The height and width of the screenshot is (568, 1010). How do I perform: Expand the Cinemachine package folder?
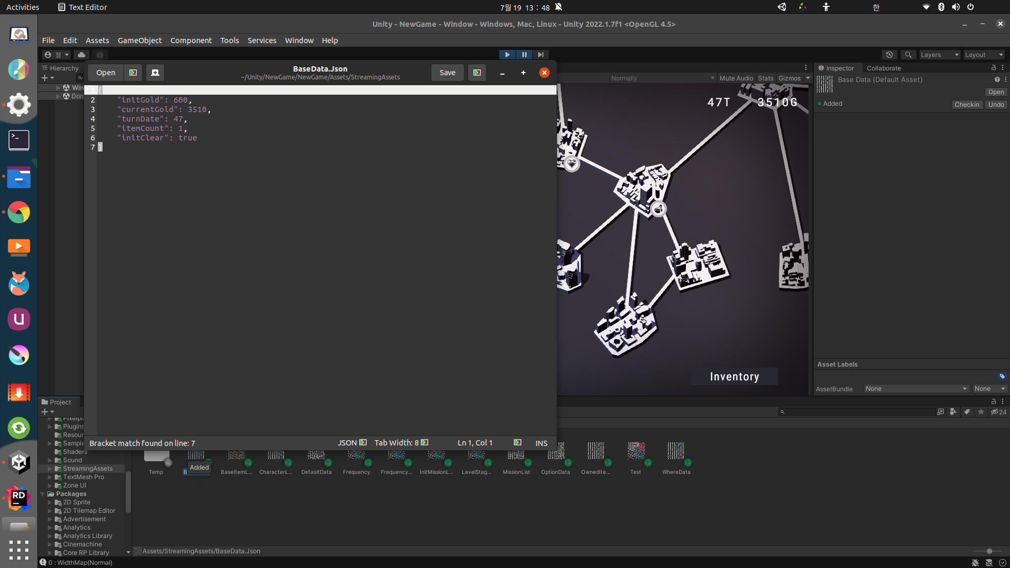pyautogui.click(x=50, y=544)
